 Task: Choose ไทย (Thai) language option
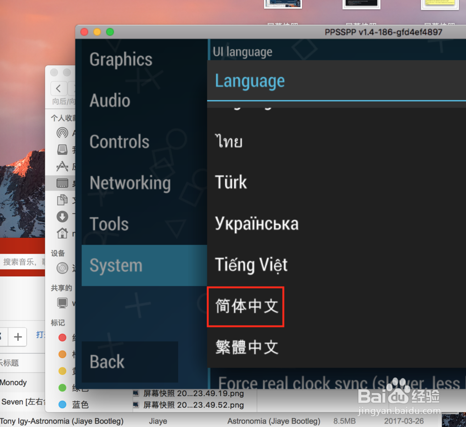pyautogui.click(x=336, y=141)
